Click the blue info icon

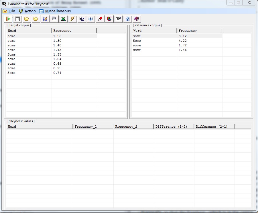[91, 19]
